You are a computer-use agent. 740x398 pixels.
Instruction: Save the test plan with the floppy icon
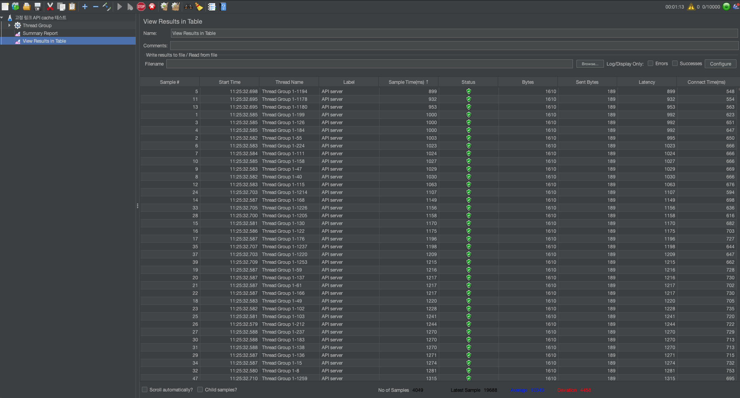coord(38,7)
